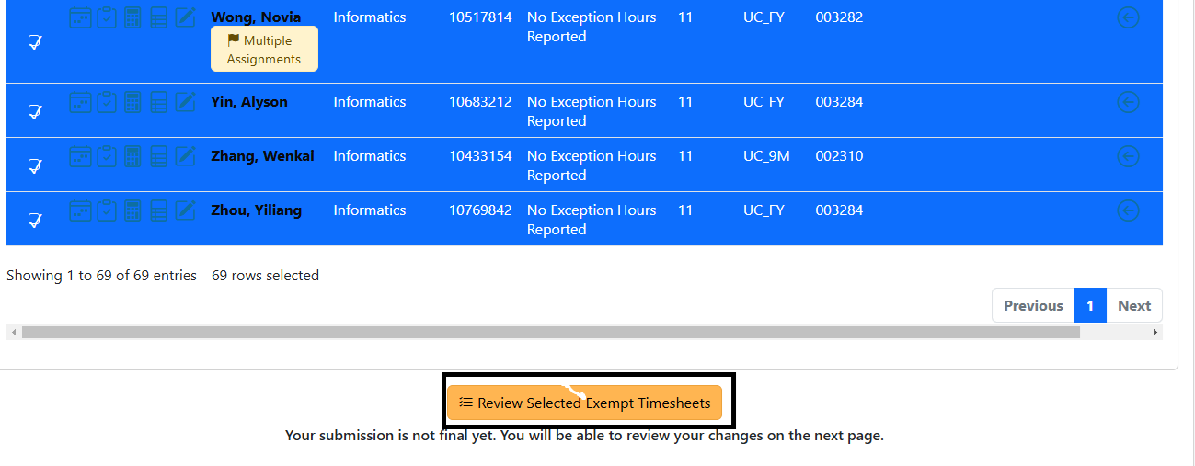Click table list icon for Zhou, Yiliang
Image resolution: width=1195 pixels, height=466 pixels.
tap(158, 210)
